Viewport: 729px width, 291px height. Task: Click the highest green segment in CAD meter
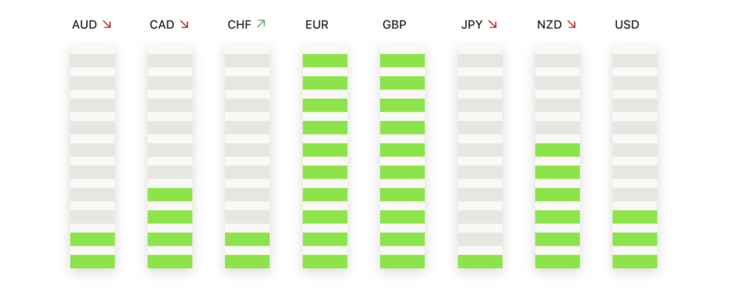pos(169,194)
